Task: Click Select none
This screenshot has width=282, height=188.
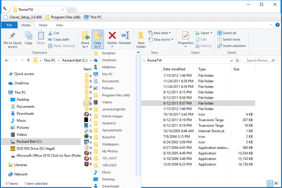Action: point(229,39)
